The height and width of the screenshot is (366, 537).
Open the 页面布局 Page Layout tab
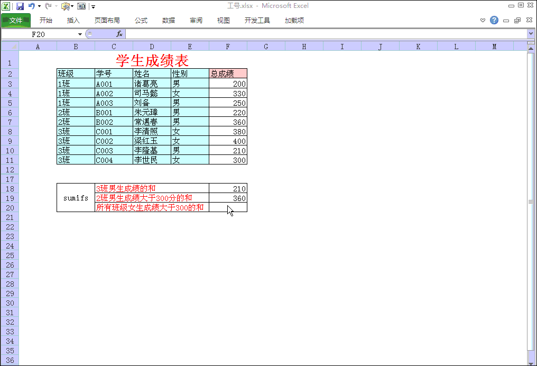[x=107, y=20]
